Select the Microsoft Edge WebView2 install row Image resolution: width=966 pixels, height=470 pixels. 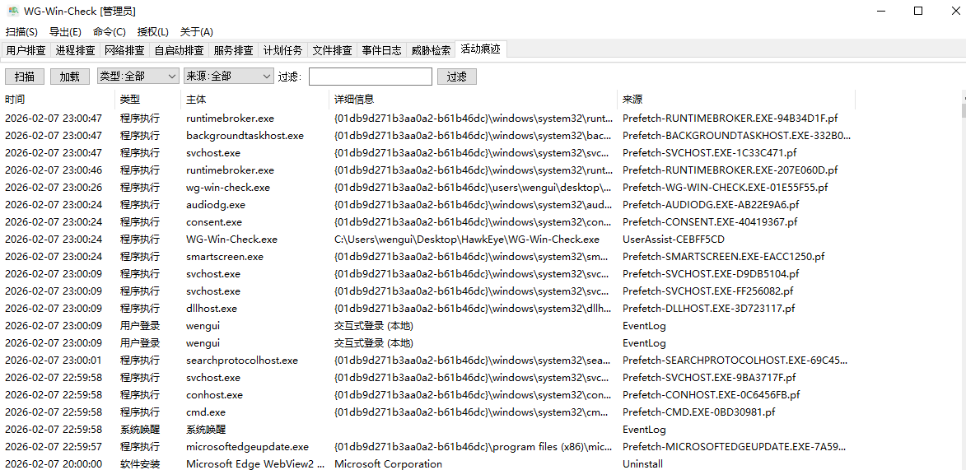(x=255, y=464)
